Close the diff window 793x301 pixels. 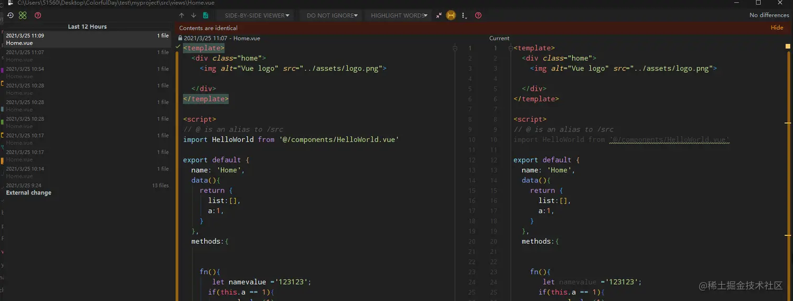pyautogui.click(x=780, y=3)
